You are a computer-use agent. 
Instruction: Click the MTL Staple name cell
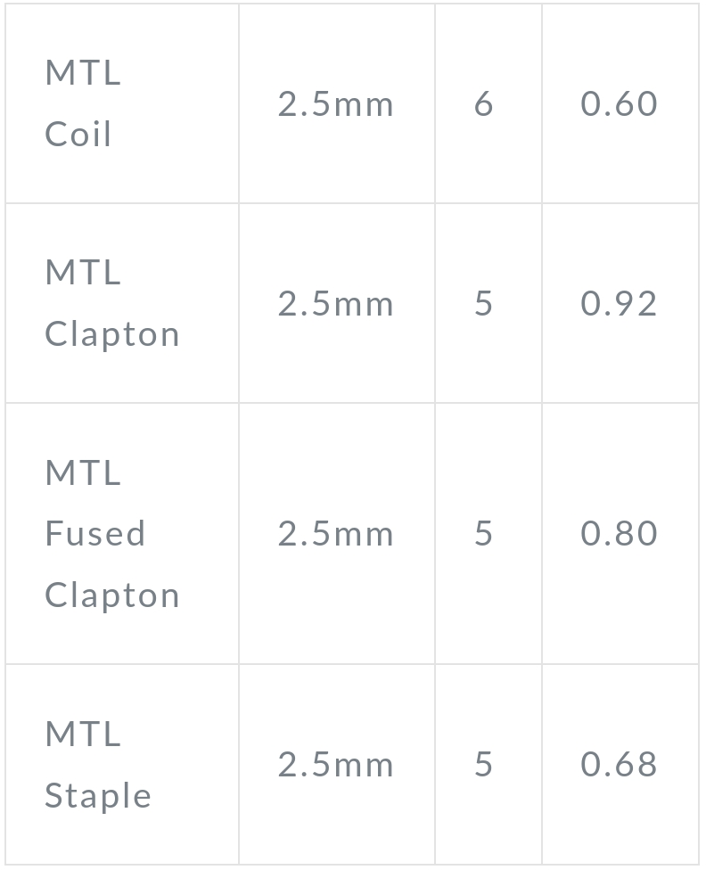(x=98, y=764)
